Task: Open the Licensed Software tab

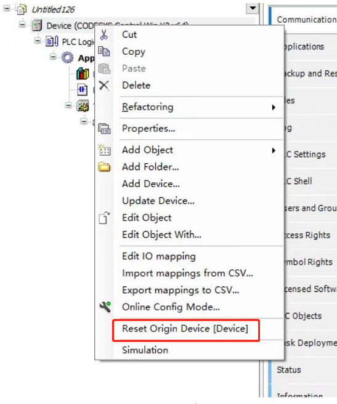Action: click(310, 289)
